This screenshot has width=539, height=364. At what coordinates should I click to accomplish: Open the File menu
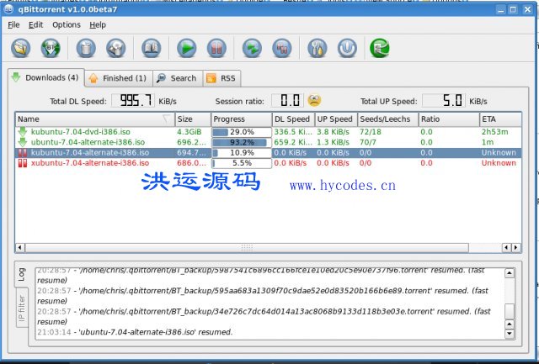click(13, 24)
